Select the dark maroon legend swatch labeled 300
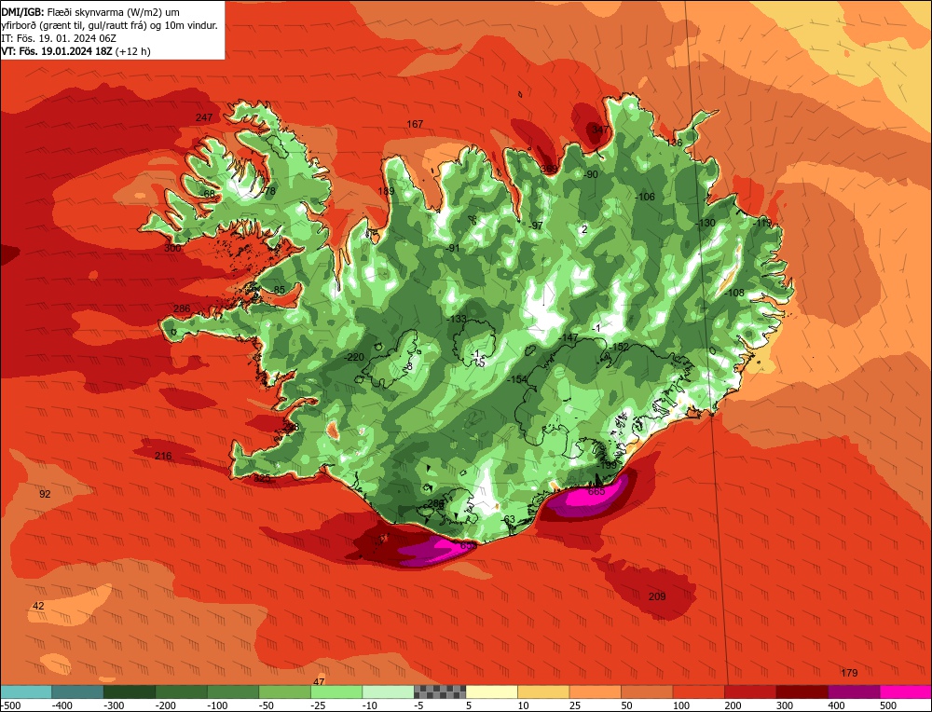Viewport: 932px width, 712px height. (802, 691)
